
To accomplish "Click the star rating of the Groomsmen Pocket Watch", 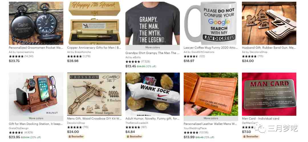I will tap(16, 56).
